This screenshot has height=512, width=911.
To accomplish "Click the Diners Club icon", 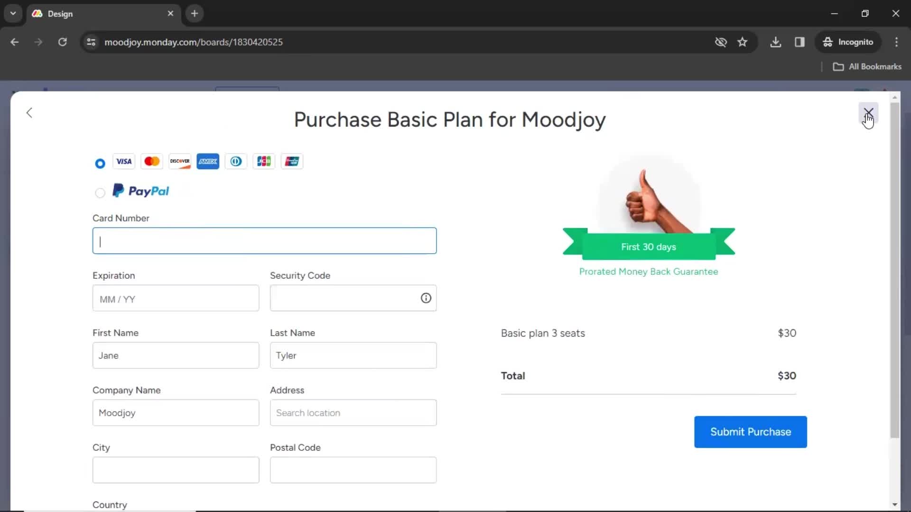I will tap(236, 161).
